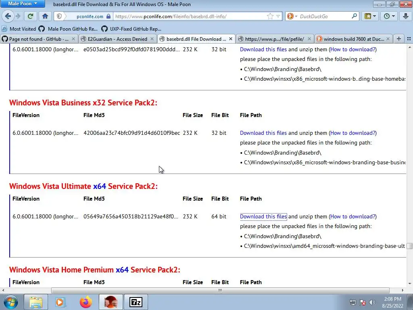Switch to Page not found GitHub tab
Viewport: 413px width, 310px height.
[39, 39]
